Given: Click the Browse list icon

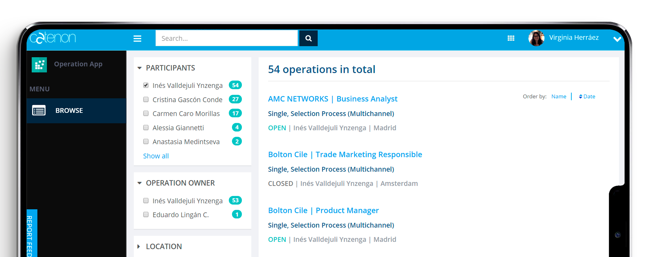Looking at the screenshot, I should (x=39, y=111).
